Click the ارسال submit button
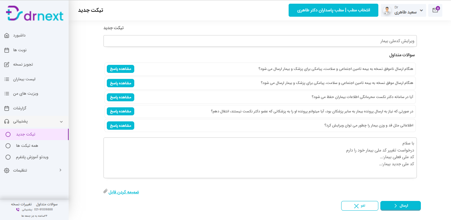Viewport: 451px width, 220px height. click(400, 206)
